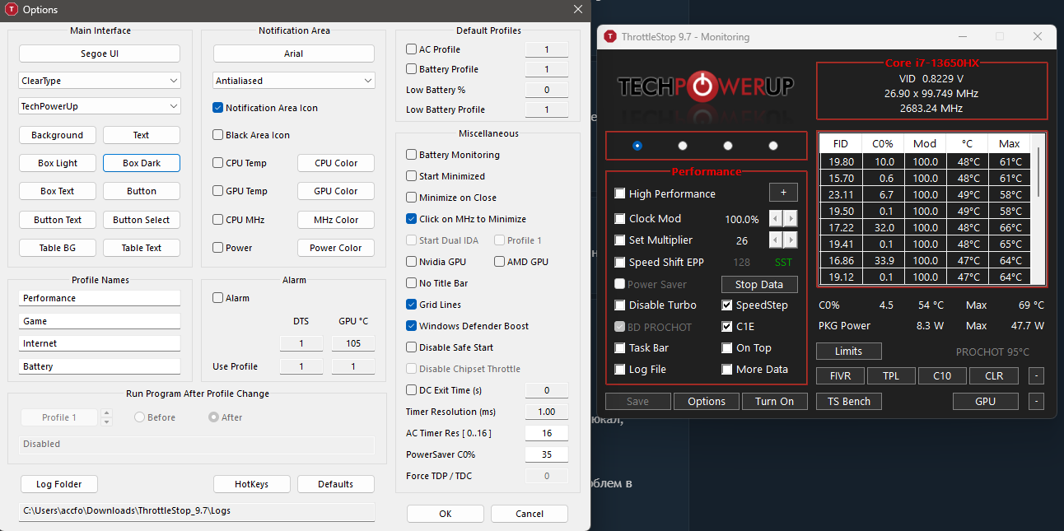The image size is (1064, 531).
Task: Open the Background color button
Action: (58, 135)
